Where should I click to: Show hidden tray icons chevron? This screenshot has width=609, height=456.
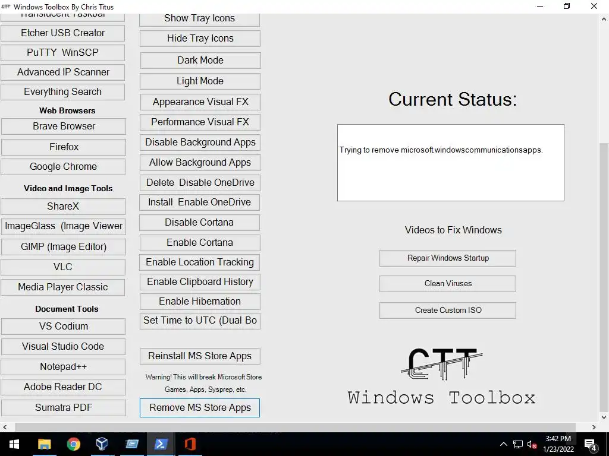coord(503,444)
